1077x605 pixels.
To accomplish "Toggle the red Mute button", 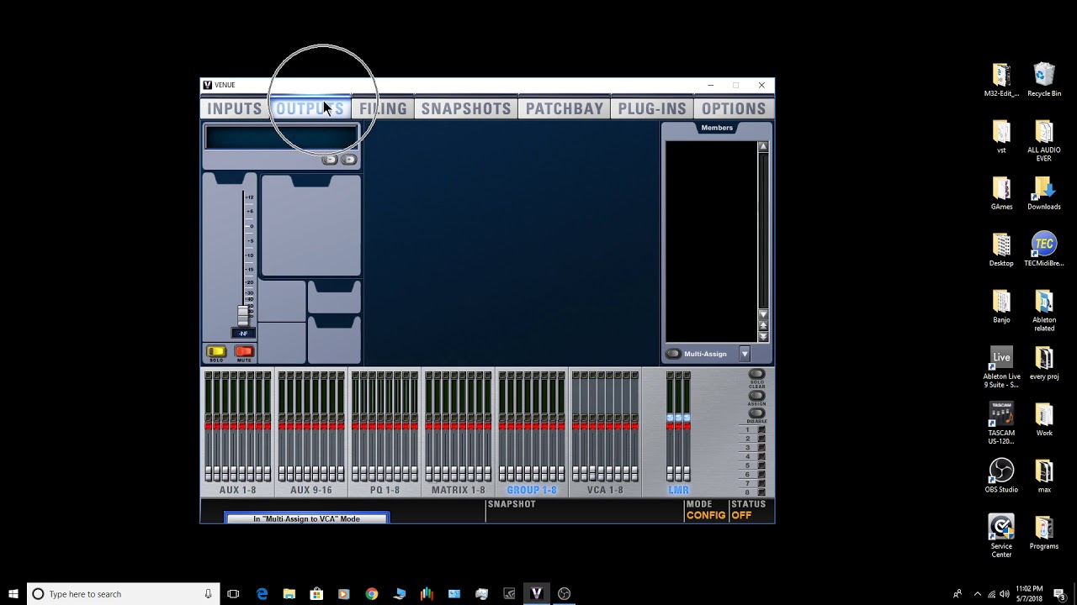I will (244, 352).
